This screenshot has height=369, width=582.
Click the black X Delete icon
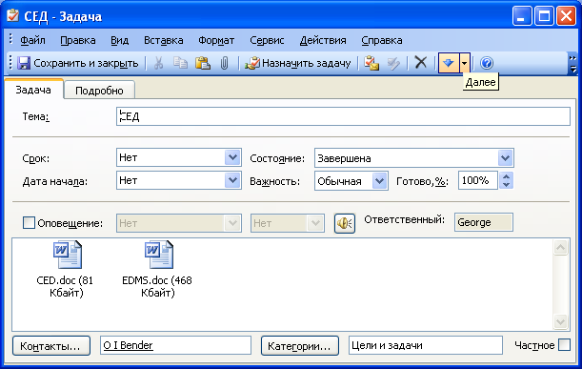420,62
